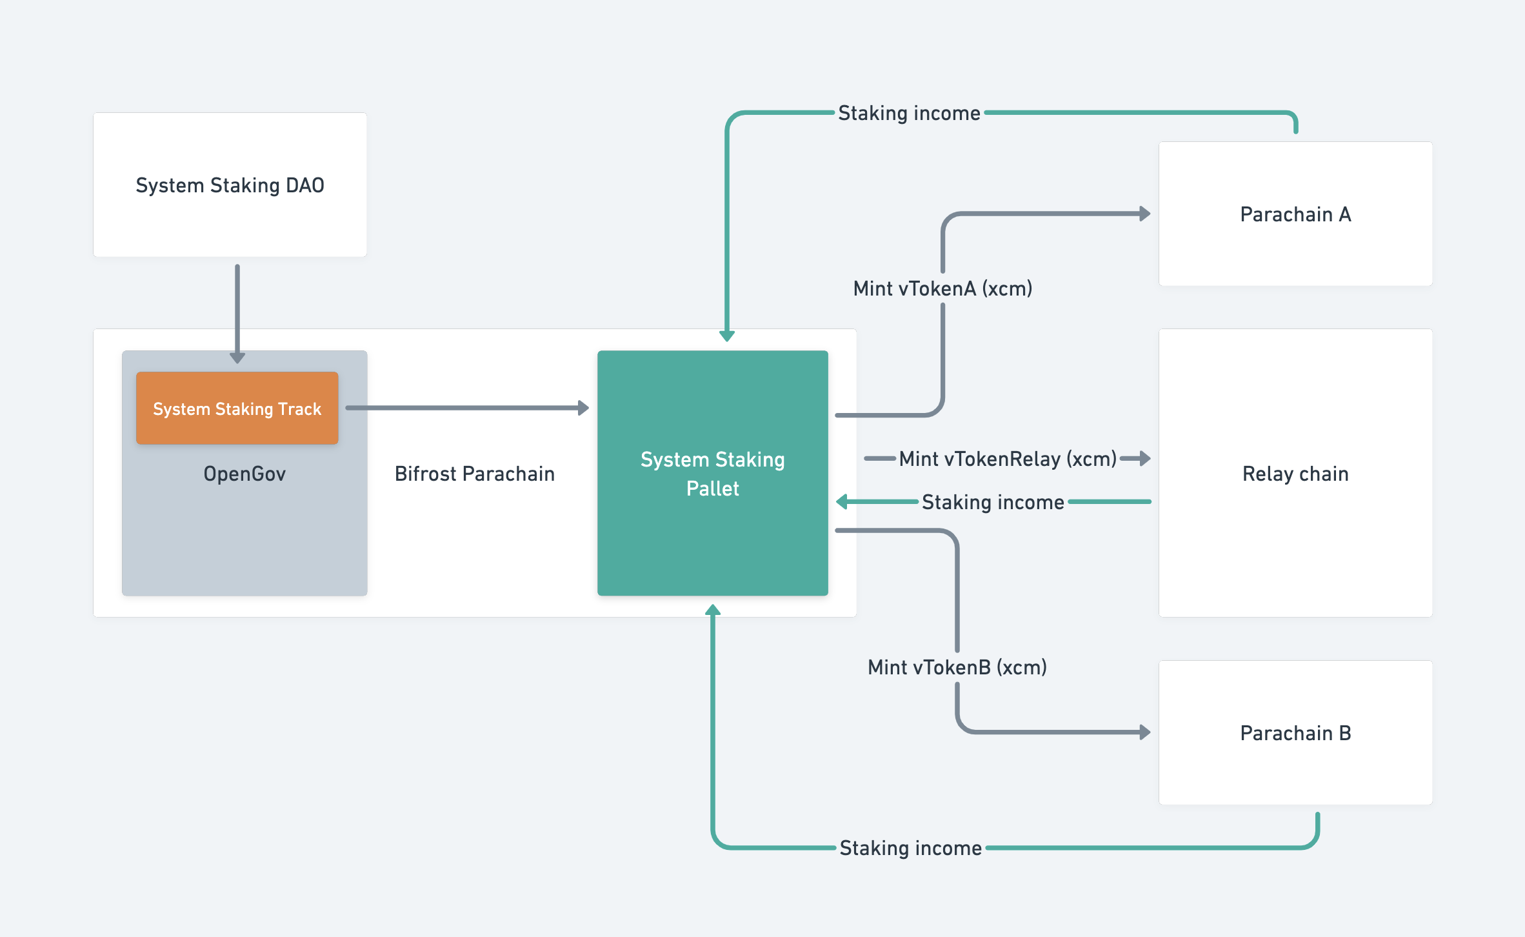The height and width of the screenshot is (937, 1525).
Task: Click the Bifrost Parachain label
Action: coord(474,473)
